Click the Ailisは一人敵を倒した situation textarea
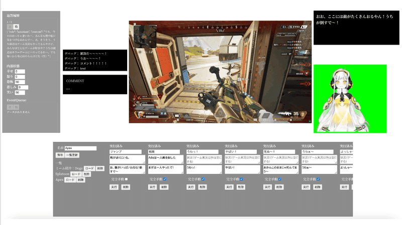 [x=166, y=159]
